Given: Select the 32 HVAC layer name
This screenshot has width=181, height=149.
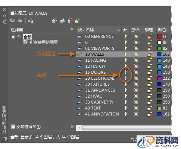Looking at the screenshot, I should 93,96.
